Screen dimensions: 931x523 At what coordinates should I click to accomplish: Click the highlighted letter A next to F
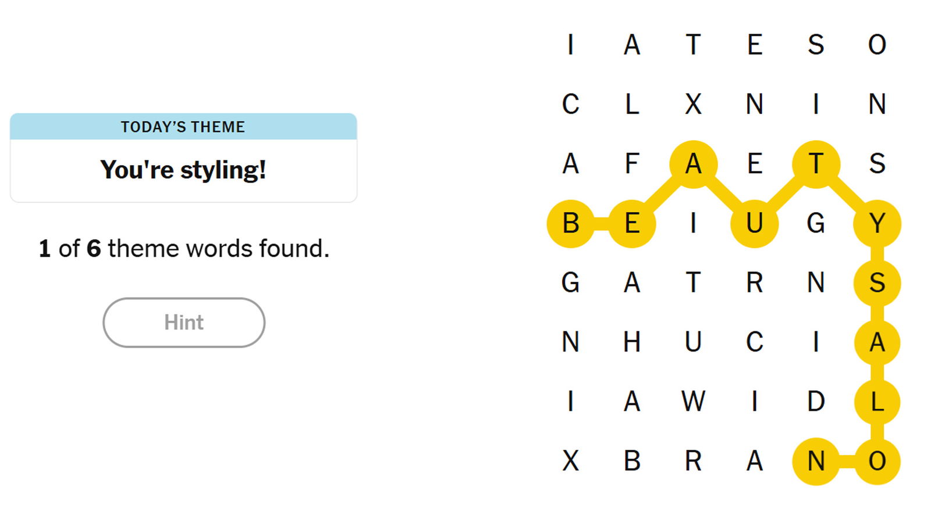click(x=694, y=165)
